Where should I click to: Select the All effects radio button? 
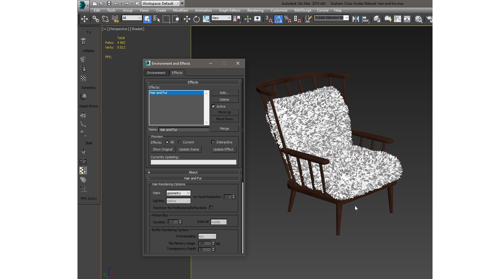pos(167,142)
